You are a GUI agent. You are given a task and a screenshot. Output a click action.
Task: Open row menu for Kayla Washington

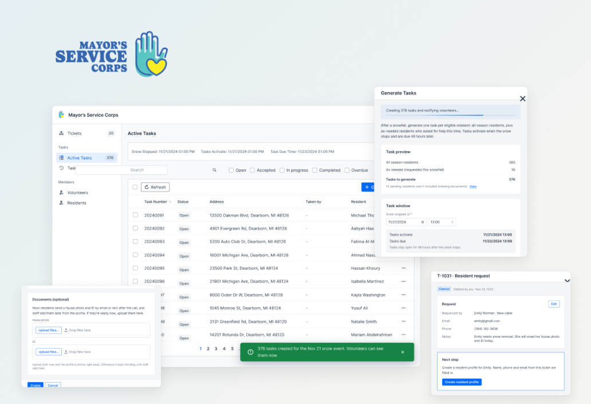[x=403, y=295]
